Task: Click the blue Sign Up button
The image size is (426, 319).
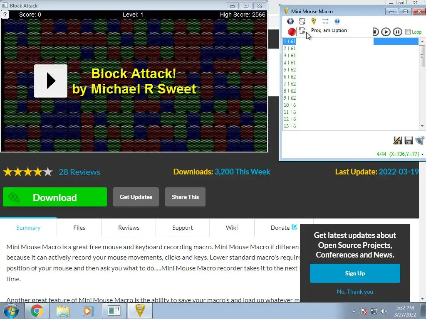Action: click(x=355, y=273)
